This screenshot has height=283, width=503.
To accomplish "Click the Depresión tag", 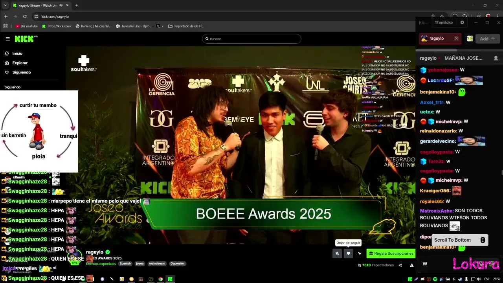I will 177,264.
